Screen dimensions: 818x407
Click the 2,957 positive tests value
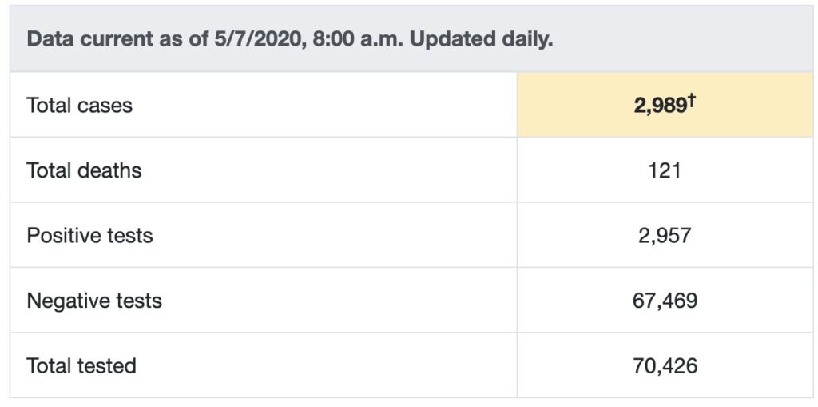tap(665, 236)
